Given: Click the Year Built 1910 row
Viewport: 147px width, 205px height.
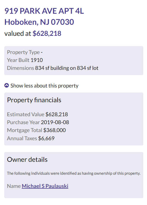Looking at the screenshot, I should tap(25, 60).
